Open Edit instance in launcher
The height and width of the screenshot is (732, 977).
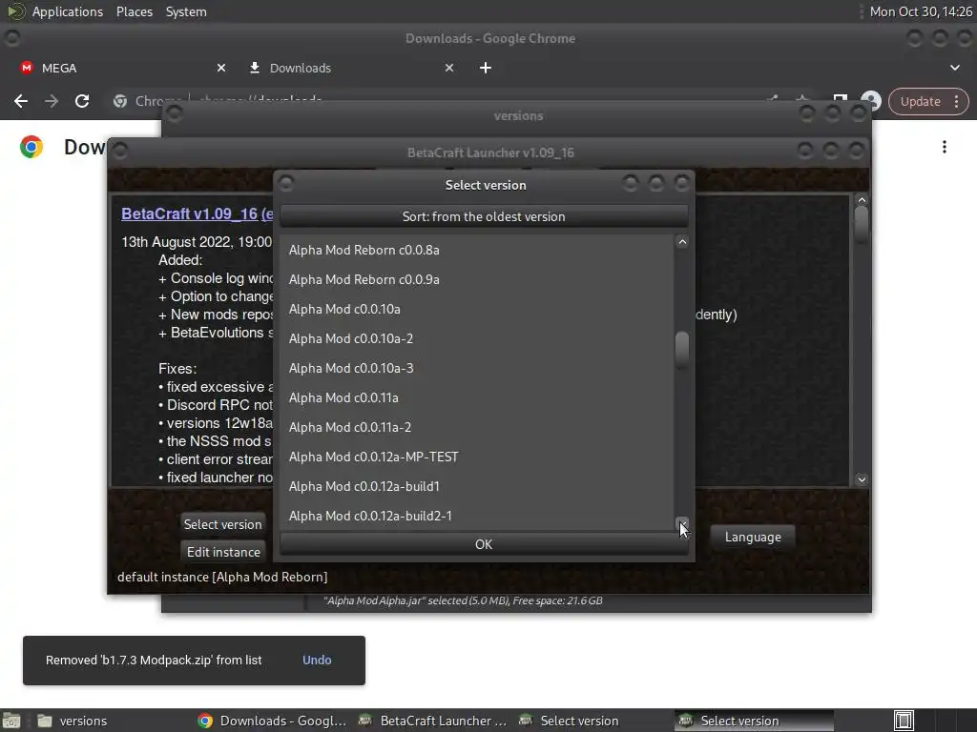(223, 552)
